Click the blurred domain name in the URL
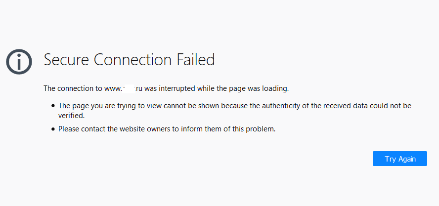Screen dimensions: 439x206 coord(128,89)
